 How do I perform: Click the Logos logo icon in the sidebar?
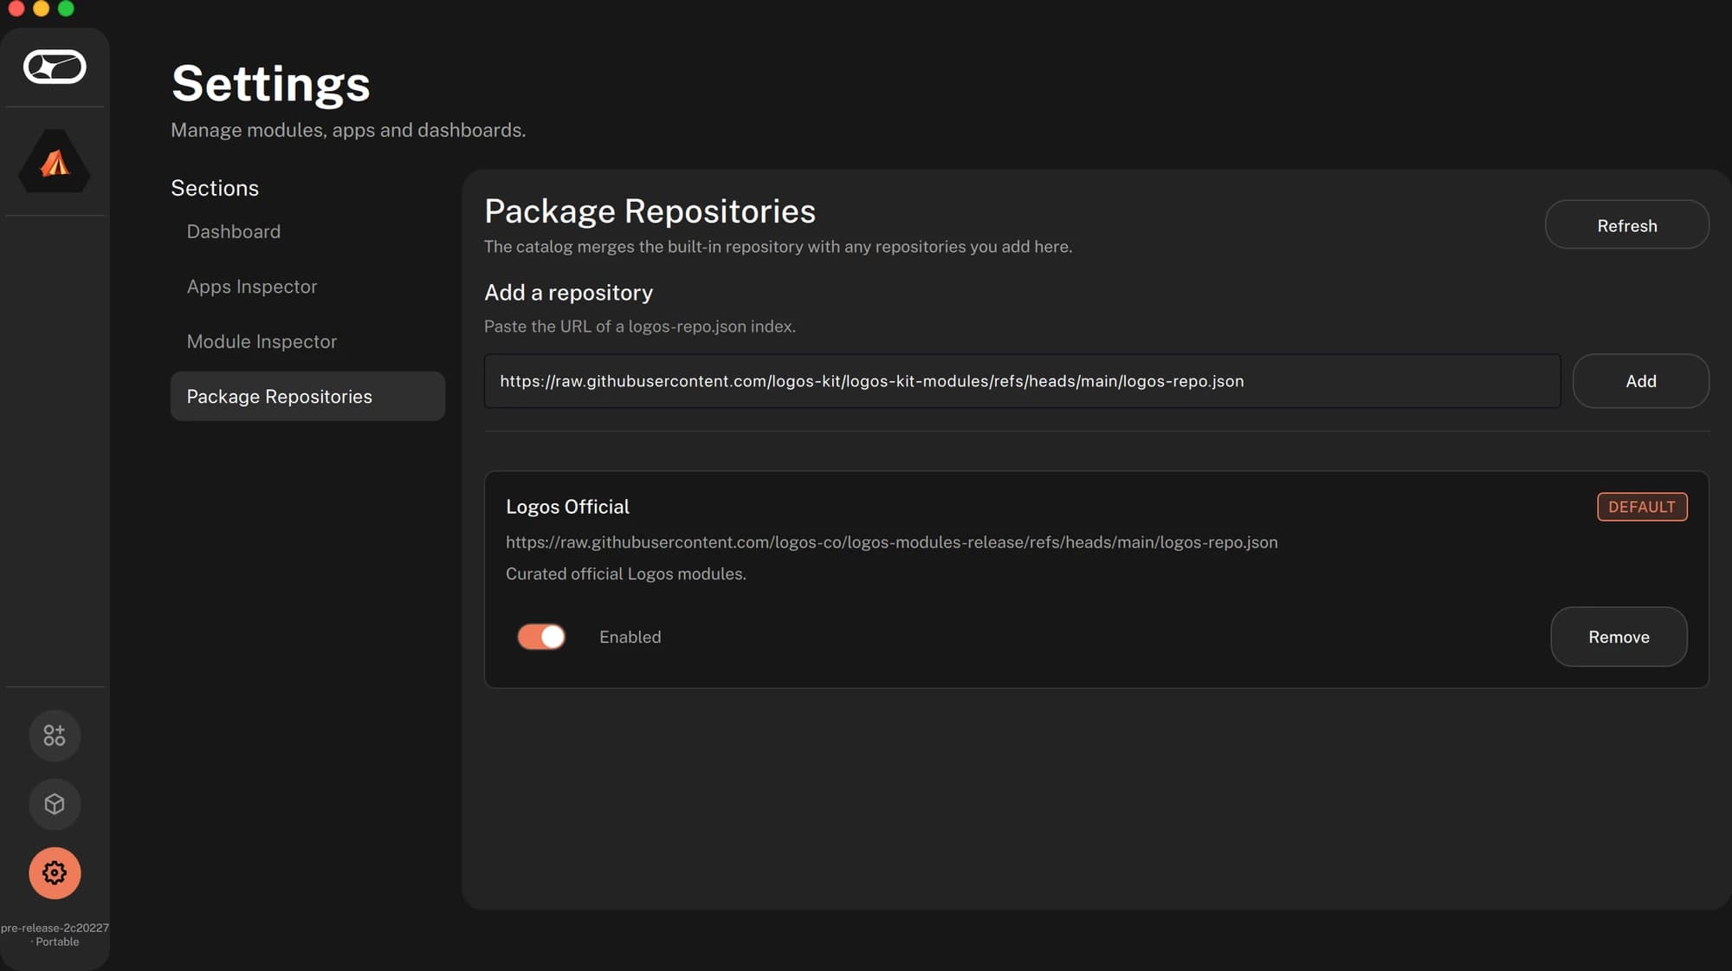pyautogui.click(x=55, y=67)
